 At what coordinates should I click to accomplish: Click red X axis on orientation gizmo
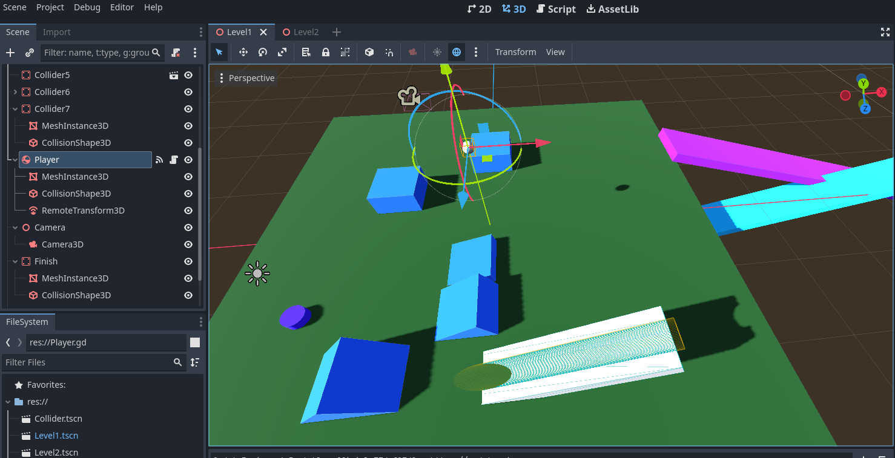pyautogui.click(x=882, y=92)
